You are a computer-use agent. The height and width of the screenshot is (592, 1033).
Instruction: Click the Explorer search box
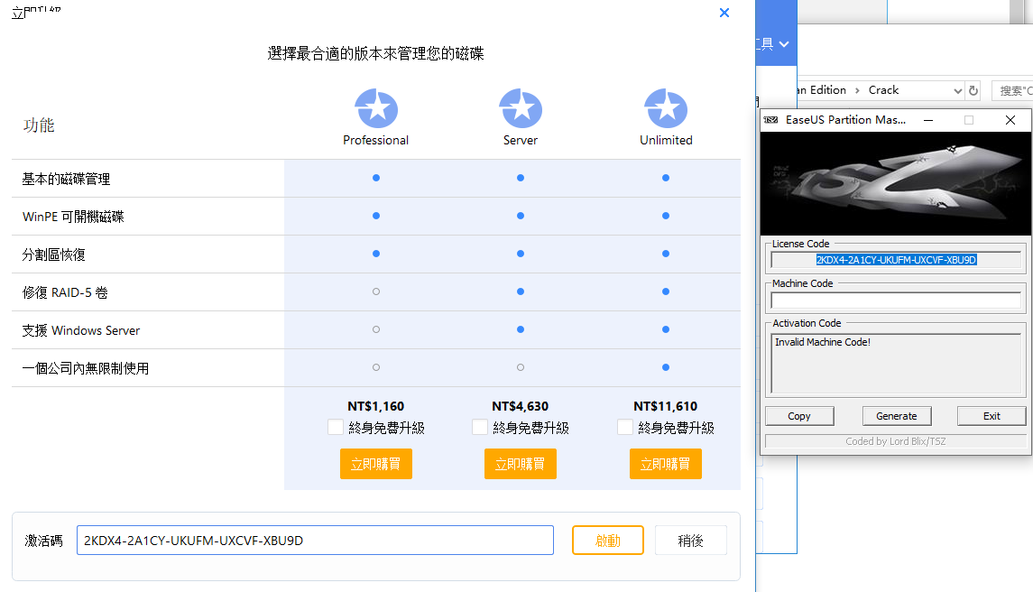click(1012, 91)
